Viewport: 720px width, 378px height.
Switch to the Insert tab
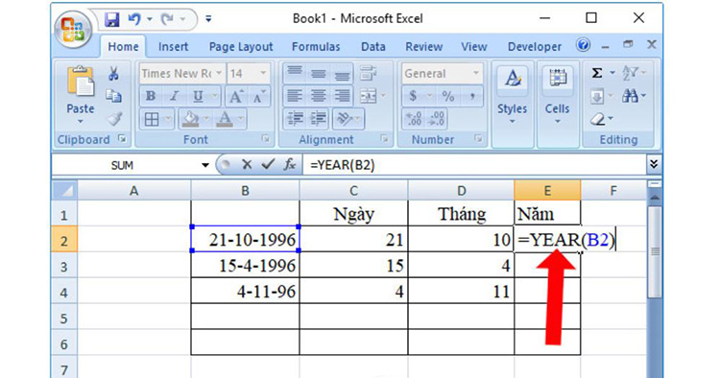[173, 47]
